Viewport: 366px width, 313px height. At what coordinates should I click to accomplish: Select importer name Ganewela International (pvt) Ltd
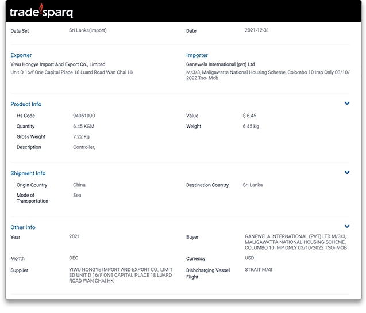(221, 64)
